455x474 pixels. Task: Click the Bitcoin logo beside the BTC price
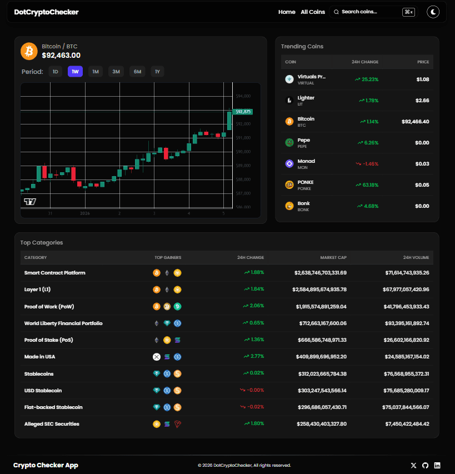pos(29,51)
